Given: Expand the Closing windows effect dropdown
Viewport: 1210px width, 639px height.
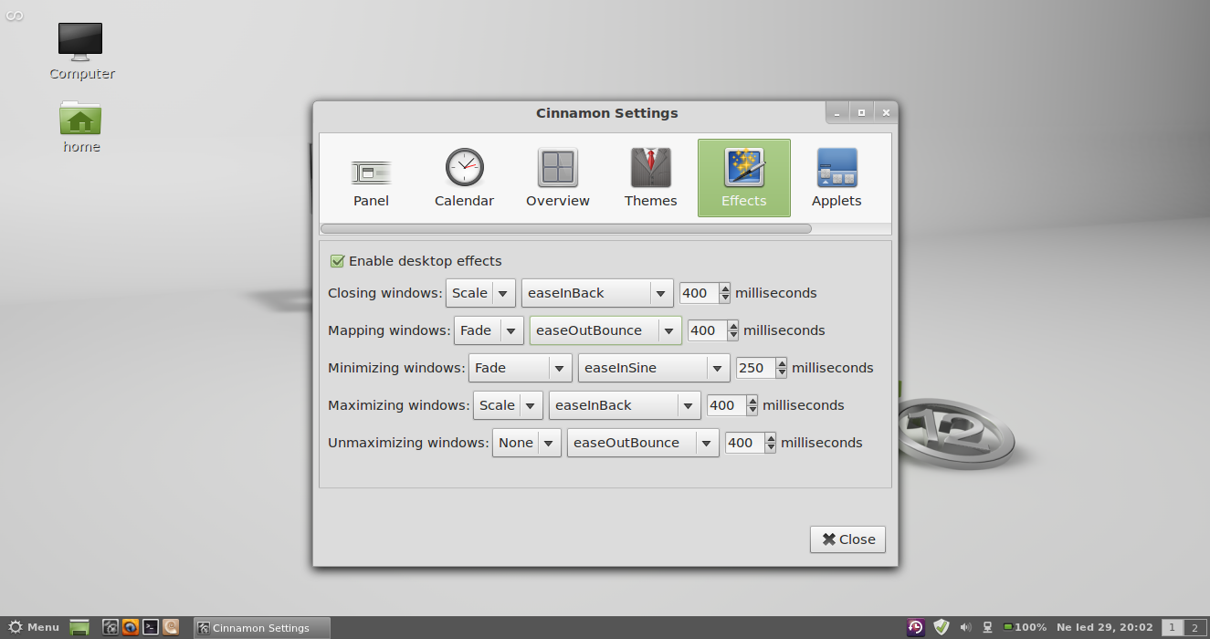Looking at the screenshot, I should 480,293.
